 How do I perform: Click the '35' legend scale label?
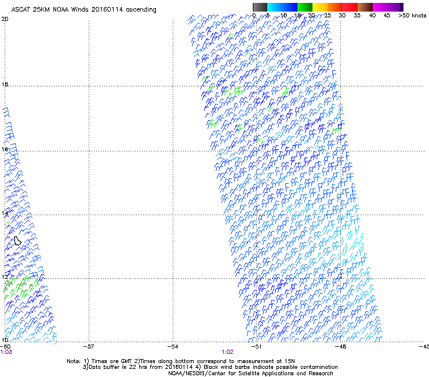(x=357, y=15)
